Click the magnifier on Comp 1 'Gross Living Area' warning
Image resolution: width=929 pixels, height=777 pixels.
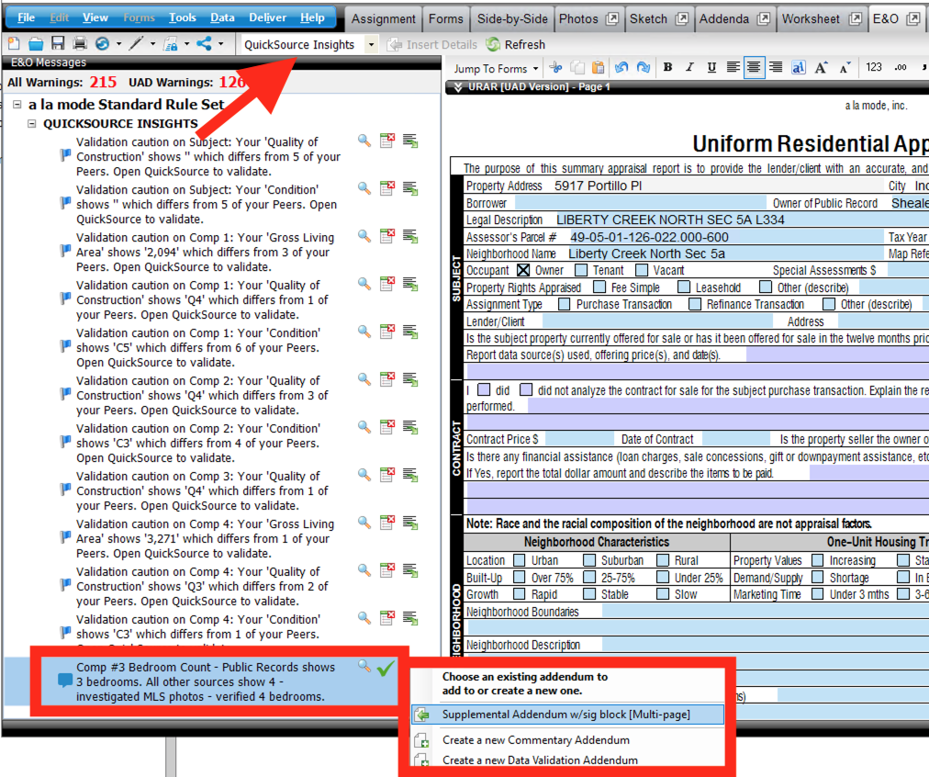tap(364, 236)
